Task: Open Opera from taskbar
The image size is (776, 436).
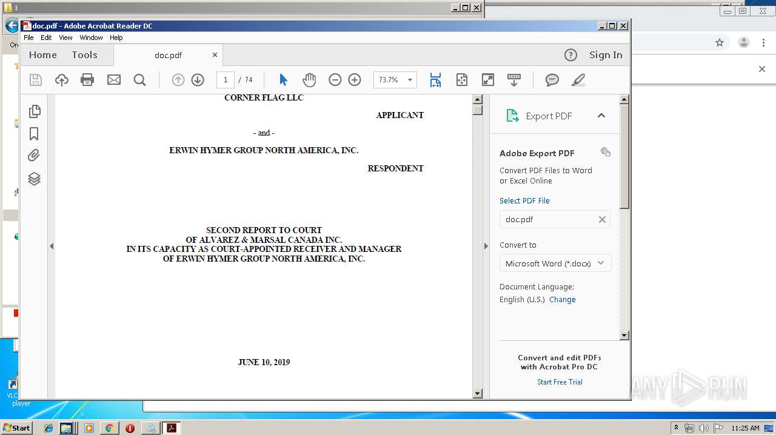Action: coord(130,428)
